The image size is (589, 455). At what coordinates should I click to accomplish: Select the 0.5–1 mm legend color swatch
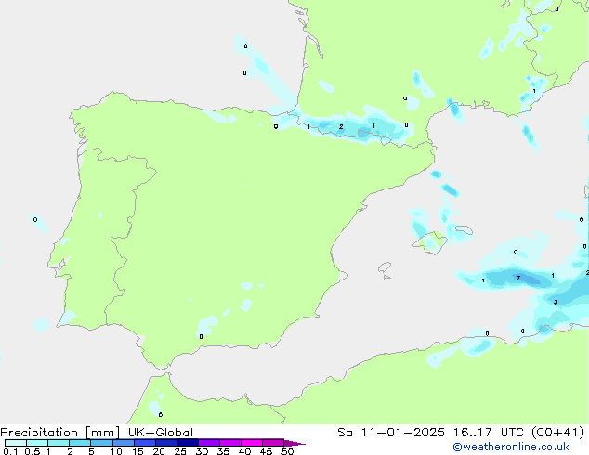37,443
